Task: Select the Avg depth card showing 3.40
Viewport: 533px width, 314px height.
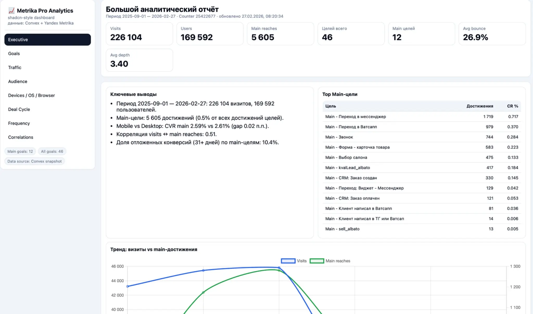Action: pos(139,60)
